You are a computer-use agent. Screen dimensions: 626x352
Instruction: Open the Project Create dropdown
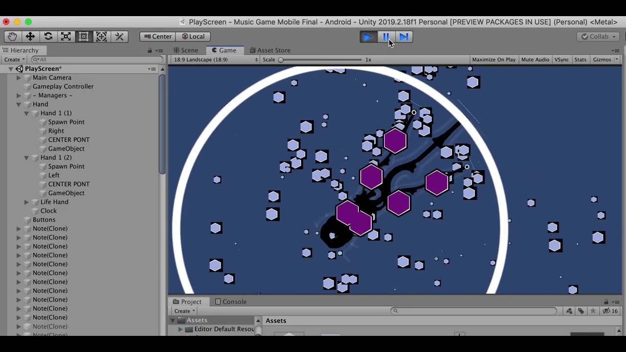[185, 311]
